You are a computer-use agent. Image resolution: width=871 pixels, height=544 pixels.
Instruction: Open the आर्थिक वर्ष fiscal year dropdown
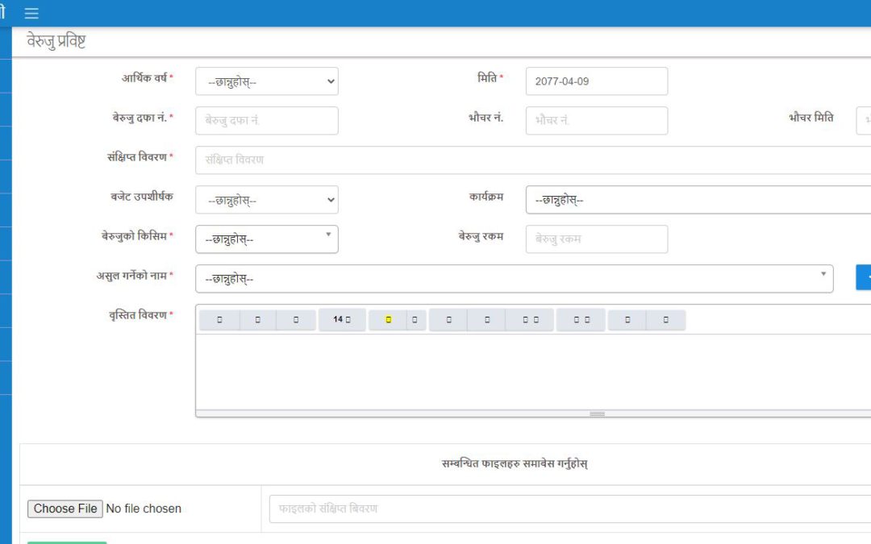pyautogui.click(x=266, y=81)
